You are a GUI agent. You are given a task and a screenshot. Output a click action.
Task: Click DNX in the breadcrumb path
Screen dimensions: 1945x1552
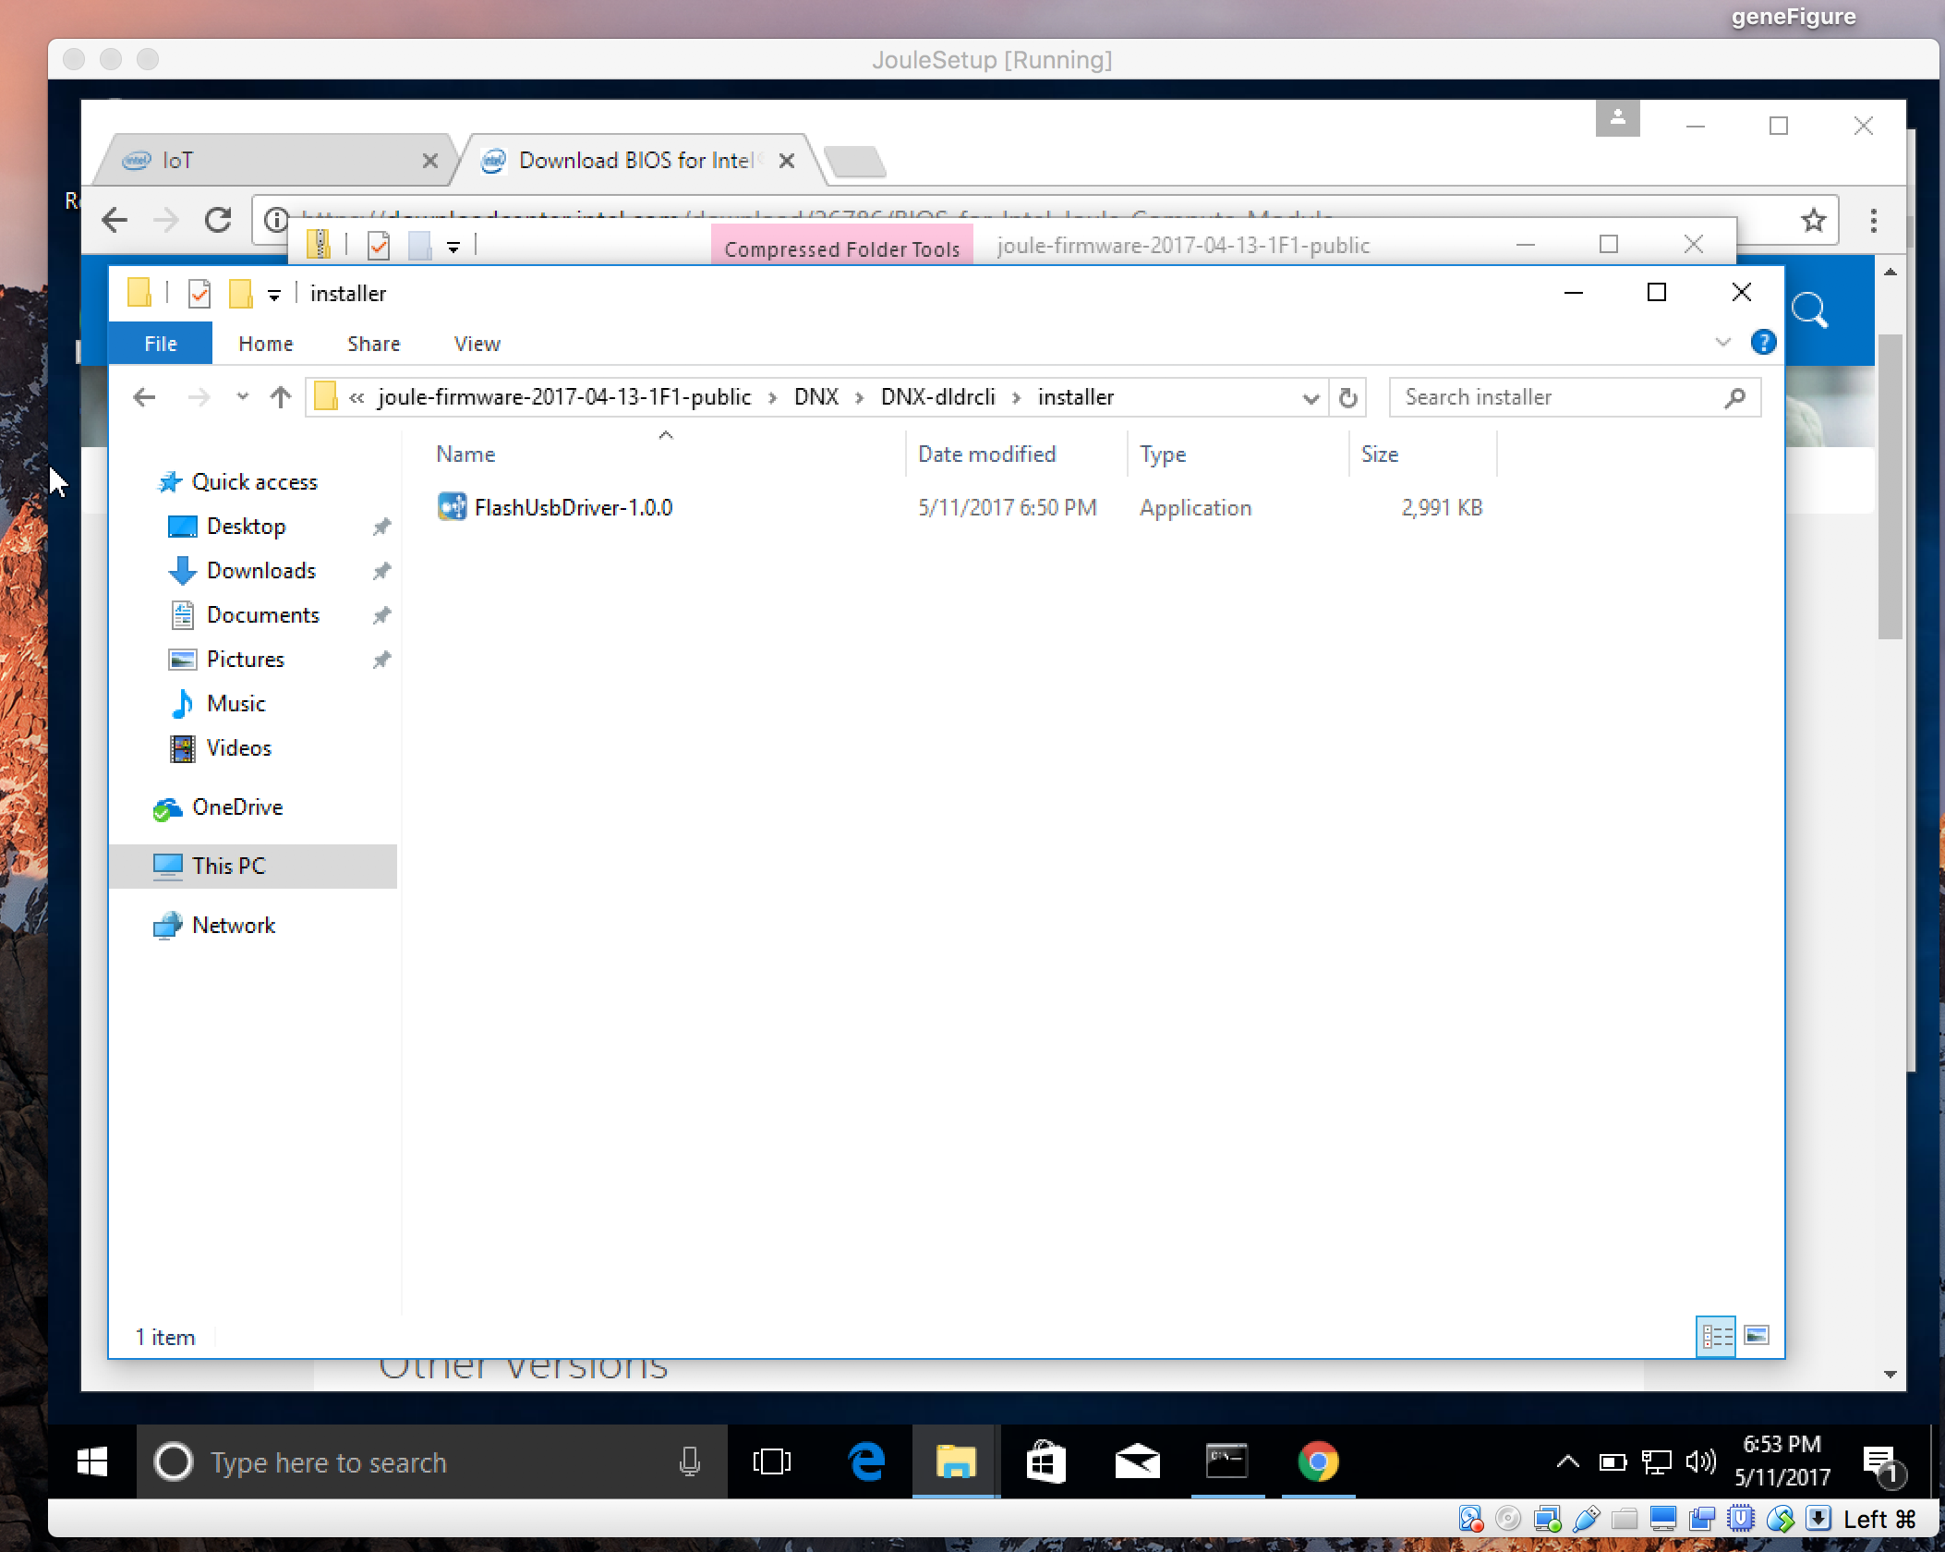[815, 397]
